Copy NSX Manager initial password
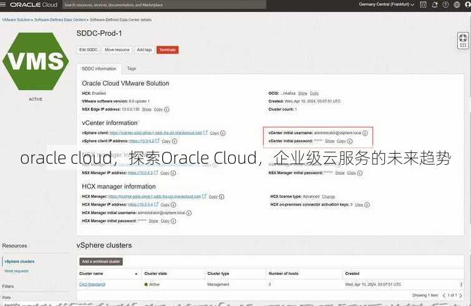Image resolution: width=471 pixels, height=306 pixels. pos(351,173)
